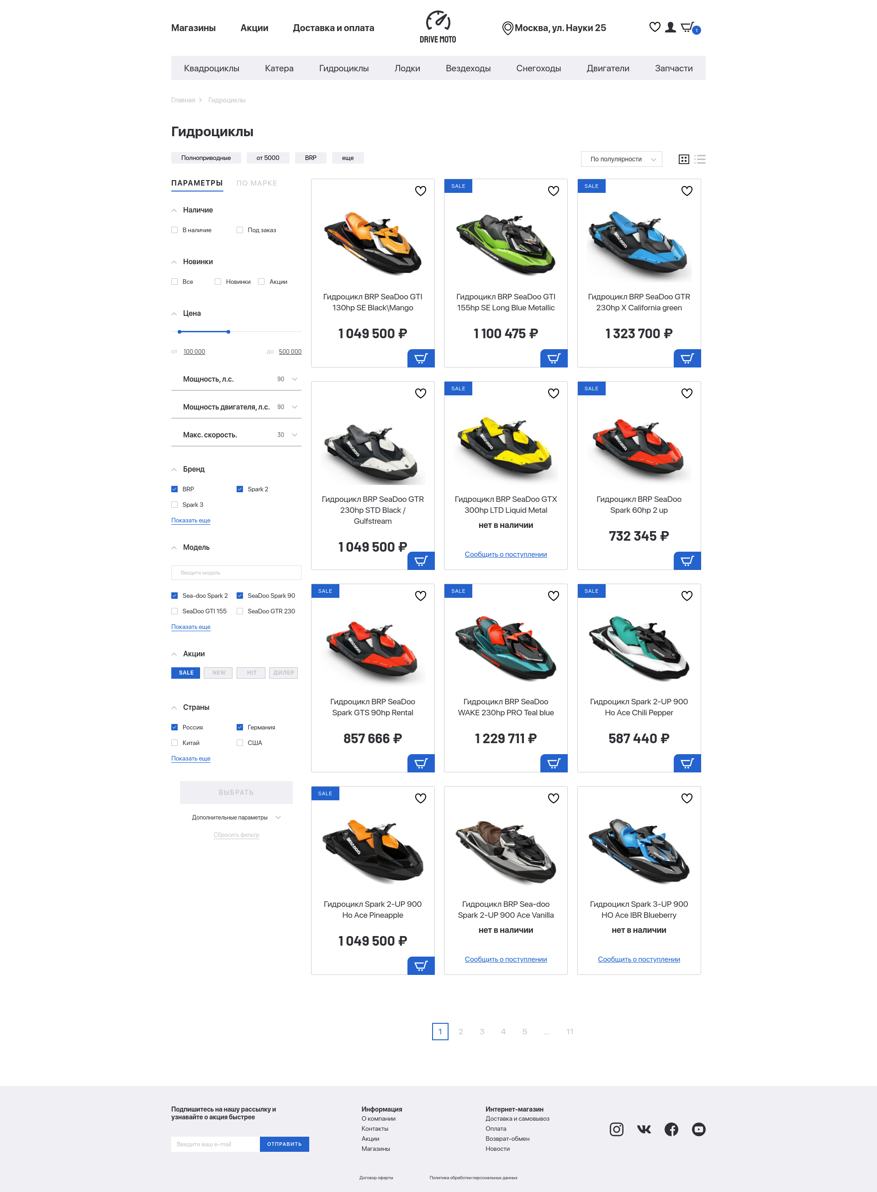Switch to list view layout icon
Image resolution: width=877 pixels, height=1192 pixels.
tap(700, 159)
